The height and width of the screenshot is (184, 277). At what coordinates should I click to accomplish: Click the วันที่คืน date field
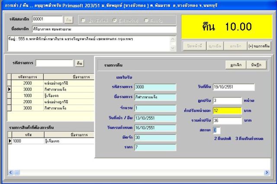(x=233, y=87)
